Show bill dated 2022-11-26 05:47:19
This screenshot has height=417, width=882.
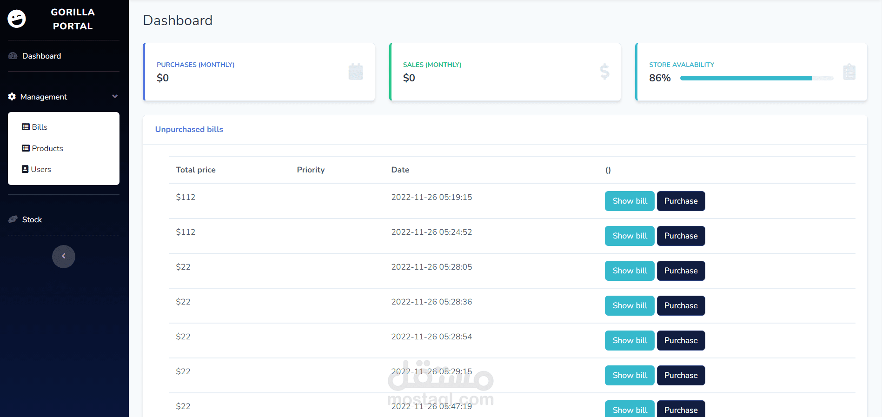tap(630, 409)
